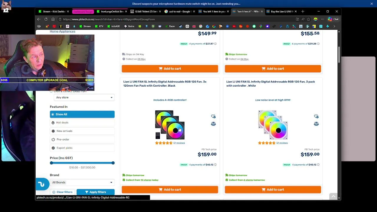The height and width of the screenshot is (212, 377).
Task: Select the Expert picks filter
Action: pyautogui.click(x=82, y=148)
